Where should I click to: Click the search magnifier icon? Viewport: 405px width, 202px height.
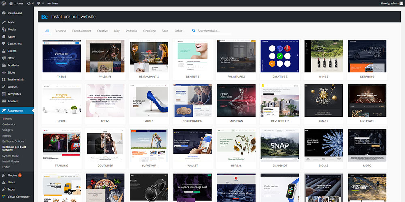coord(194,31)
